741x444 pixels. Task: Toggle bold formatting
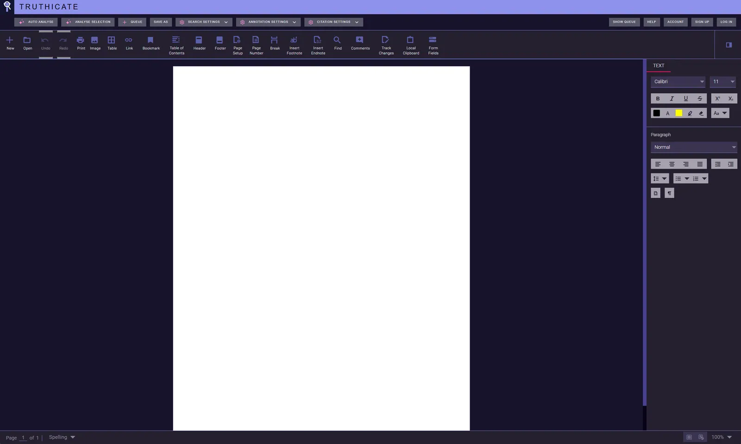pos(658,99)
